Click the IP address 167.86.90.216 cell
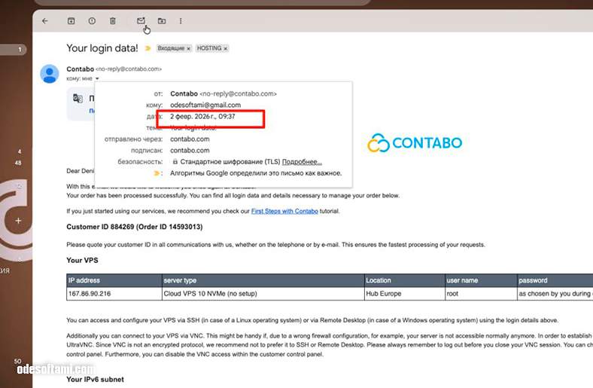 (114, 294)
